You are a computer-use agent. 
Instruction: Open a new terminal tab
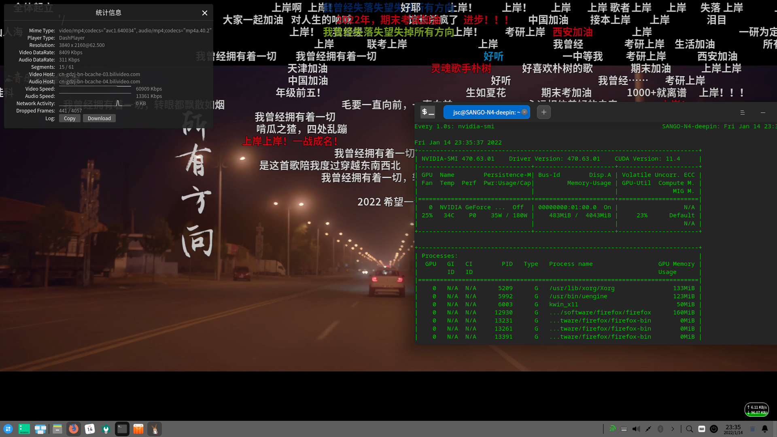pos(544,112)
